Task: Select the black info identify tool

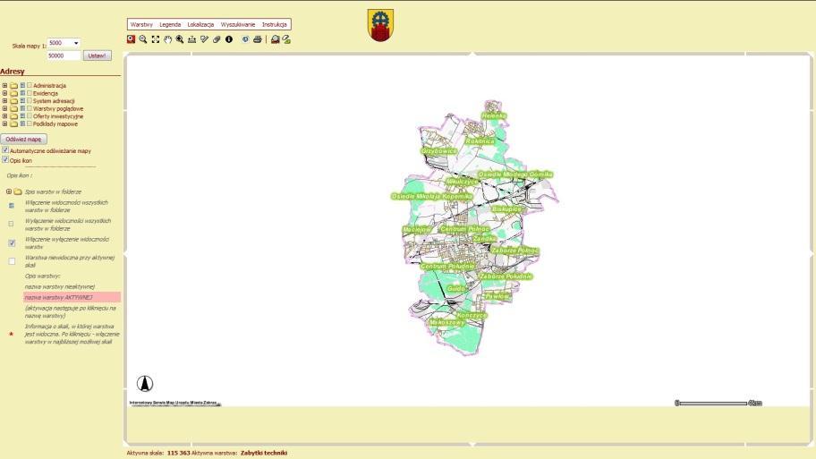Action: [x=229, y=39]
